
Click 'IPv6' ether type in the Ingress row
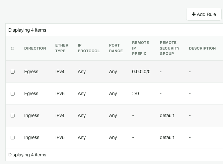click(x=60, y=137)
